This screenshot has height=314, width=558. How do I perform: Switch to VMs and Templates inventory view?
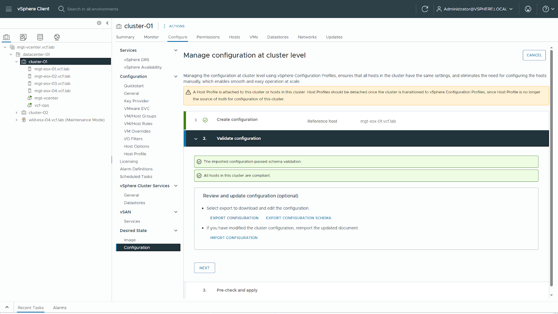tap(23, 37)
